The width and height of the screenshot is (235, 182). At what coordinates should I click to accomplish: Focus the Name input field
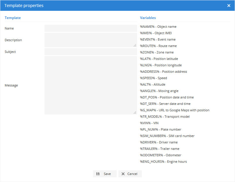tap(91, 28)
